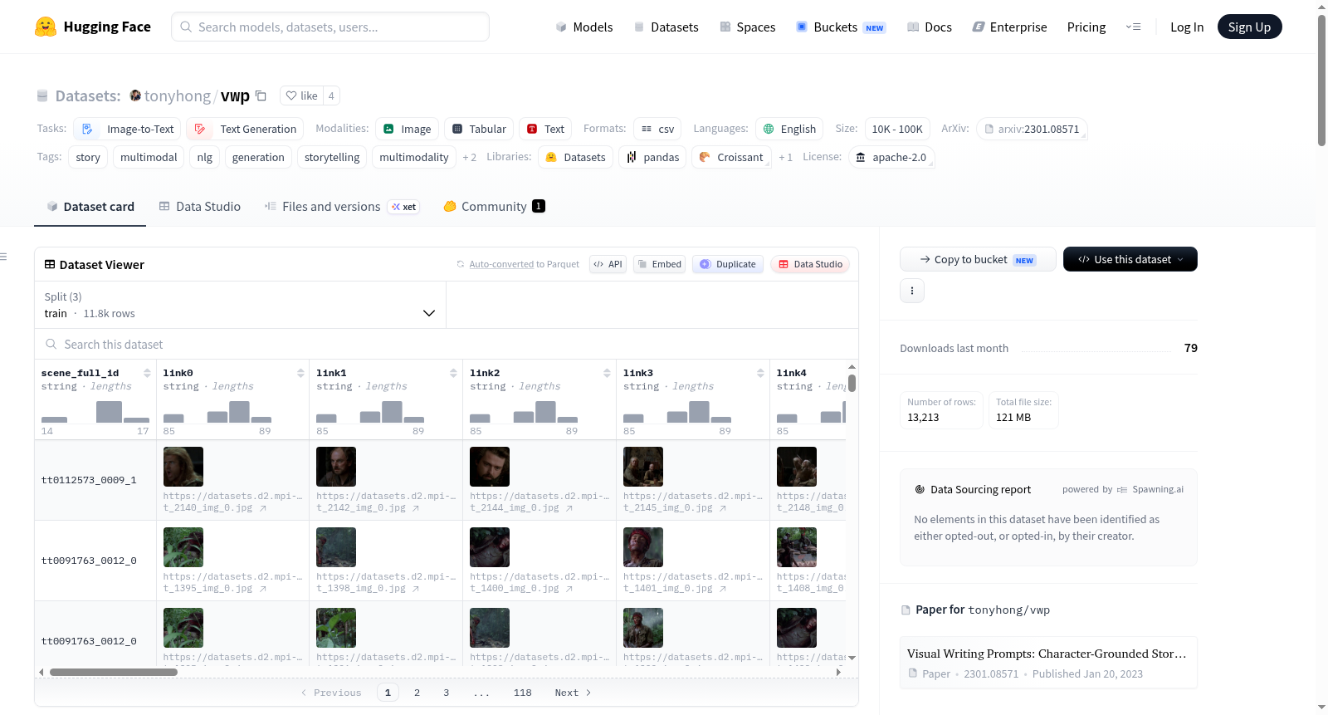Open the Enterprise nav item
Viewport: 1328px width, 715px height.
click(x=1009, y=27)
